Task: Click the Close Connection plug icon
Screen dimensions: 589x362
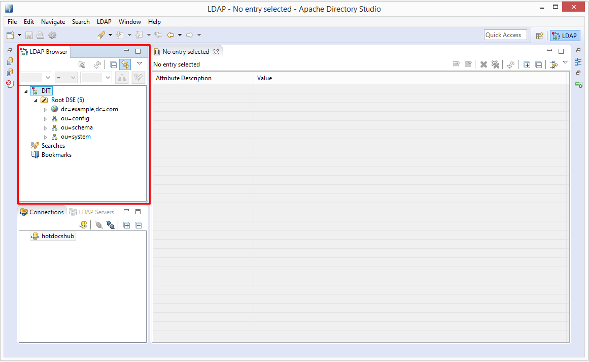Action: click(111, 225)
